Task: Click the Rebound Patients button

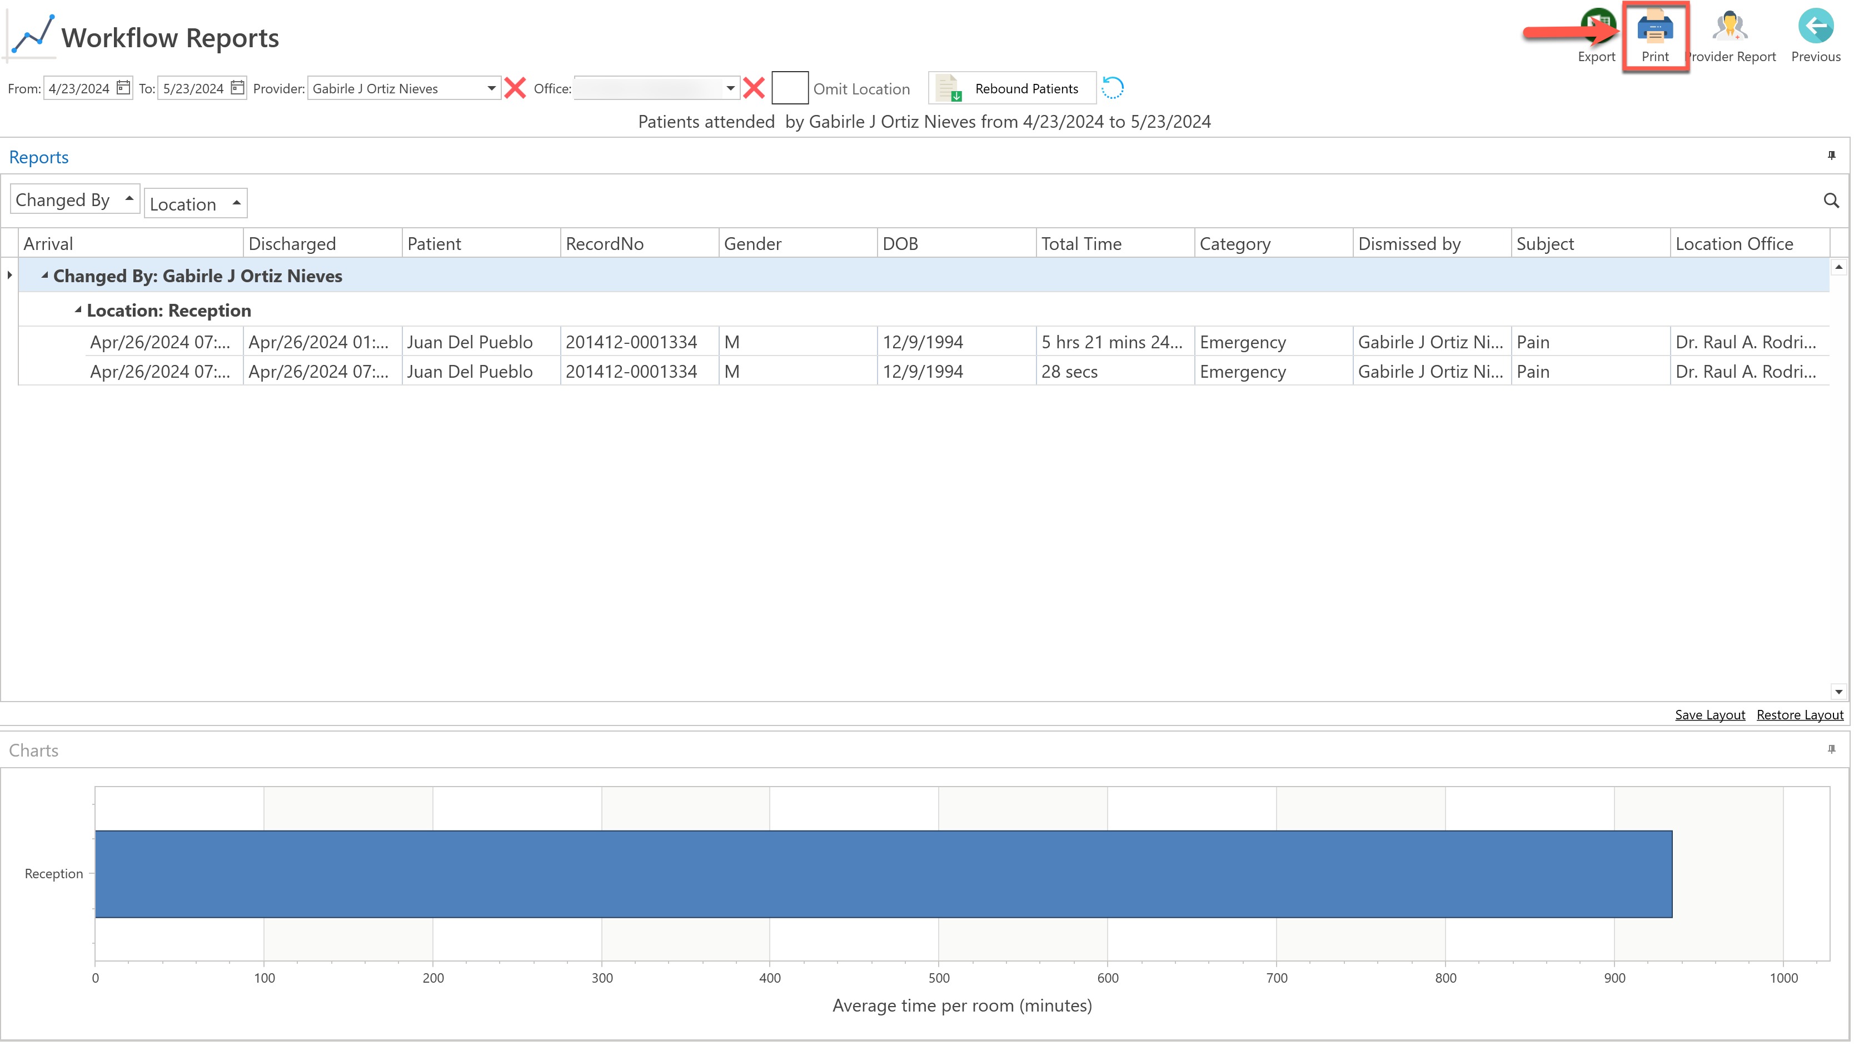Action: [x=1012, y=88]
